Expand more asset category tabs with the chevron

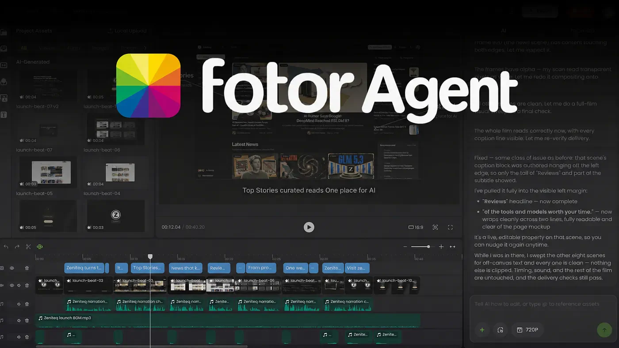coord(145,48)
